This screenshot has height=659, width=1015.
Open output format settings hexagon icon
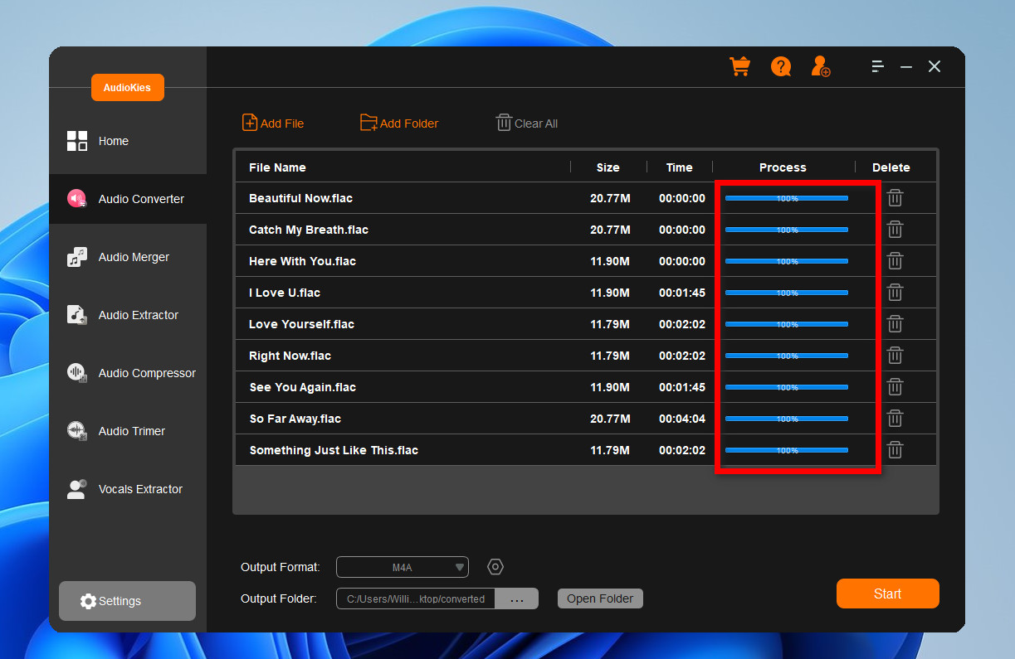[495, 567]
